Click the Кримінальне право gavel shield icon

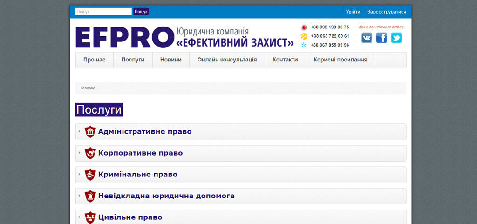(90, 175)
